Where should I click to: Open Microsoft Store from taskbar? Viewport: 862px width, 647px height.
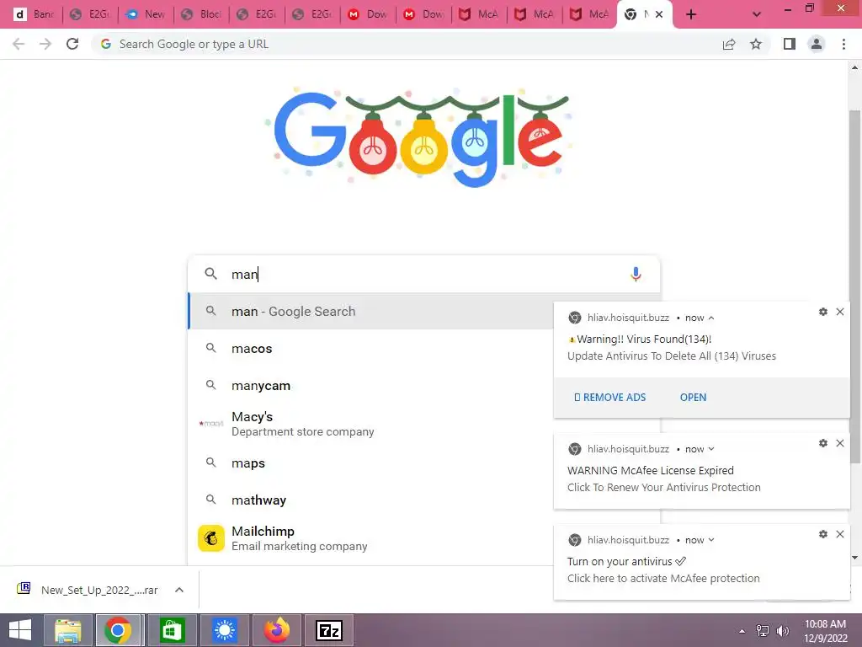coord(172,630)
